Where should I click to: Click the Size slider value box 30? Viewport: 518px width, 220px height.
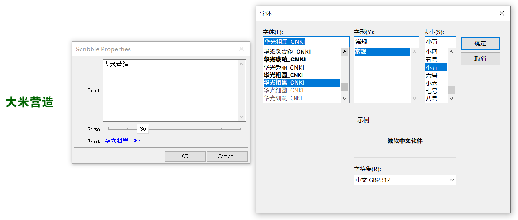[143, 129]
